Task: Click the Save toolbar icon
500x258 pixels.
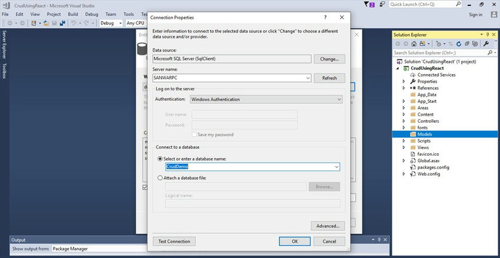Action: [x=55, y=23]
